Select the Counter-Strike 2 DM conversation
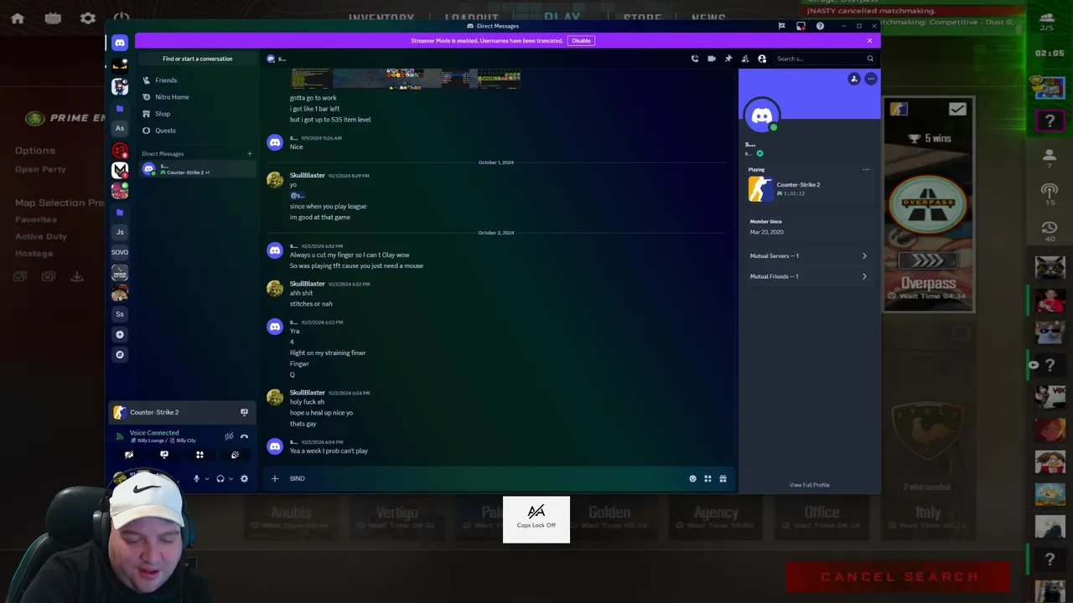The width and height of the screenshot is (1073, 603). tap(196, 169)
